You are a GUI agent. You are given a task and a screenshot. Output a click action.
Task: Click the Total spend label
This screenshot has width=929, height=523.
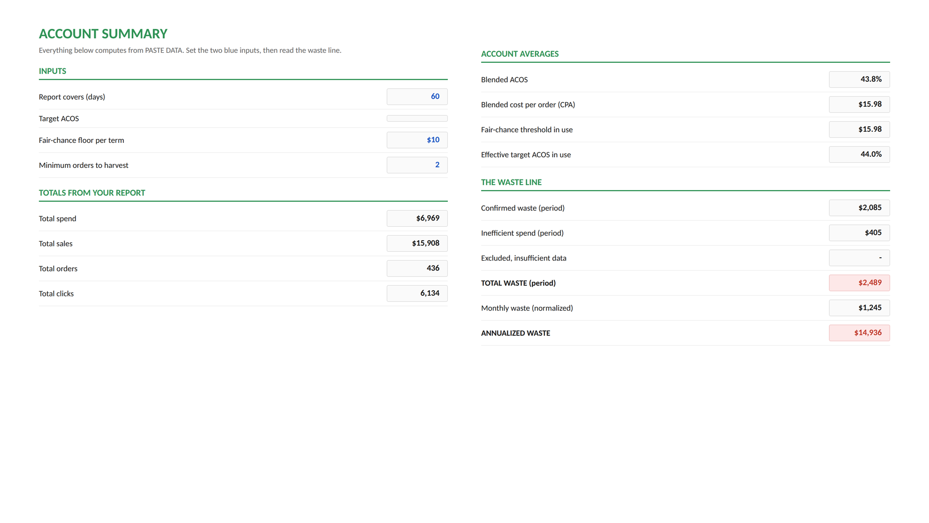57,218
